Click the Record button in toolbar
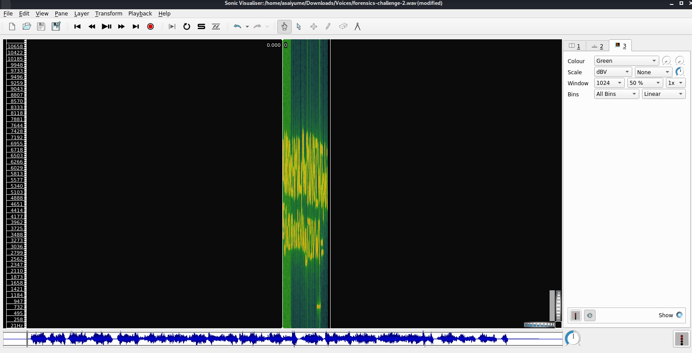This screenshot has width=692, height=353. pos(150,27)
